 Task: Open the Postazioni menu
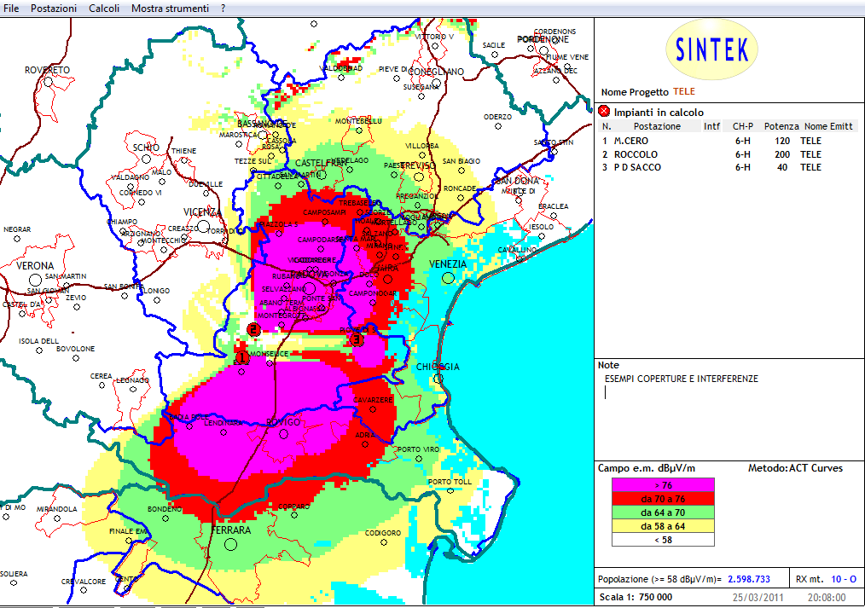tap(53, 8)
